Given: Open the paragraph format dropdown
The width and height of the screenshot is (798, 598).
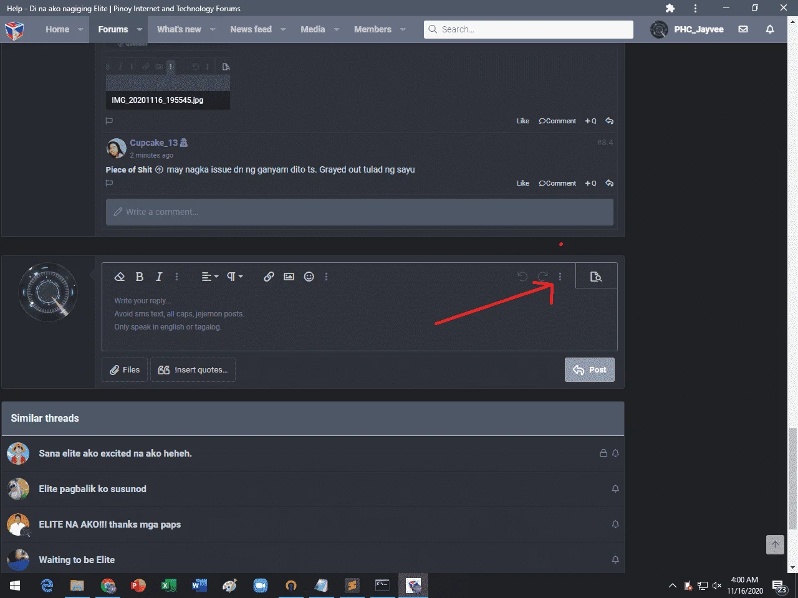Looking at the screenshot, I should point(235,277).
